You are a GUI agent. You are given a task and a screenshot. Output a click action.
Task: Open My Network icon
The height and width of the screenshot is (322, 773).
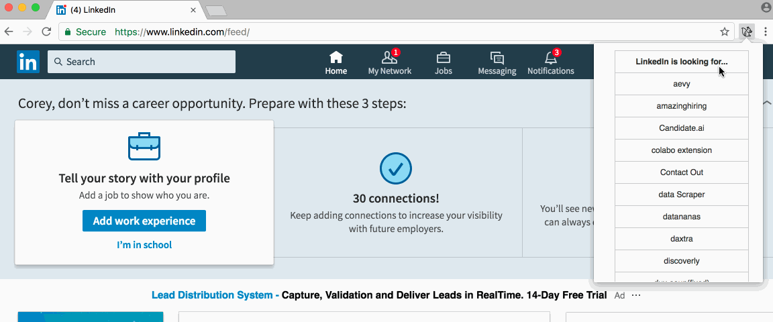click(389, 58)
